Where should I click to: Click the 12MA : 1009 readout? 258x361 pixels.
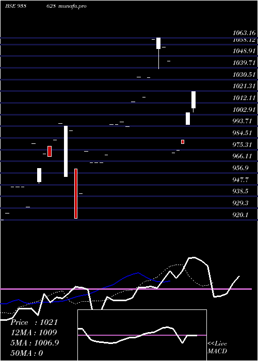click(34, 333)
